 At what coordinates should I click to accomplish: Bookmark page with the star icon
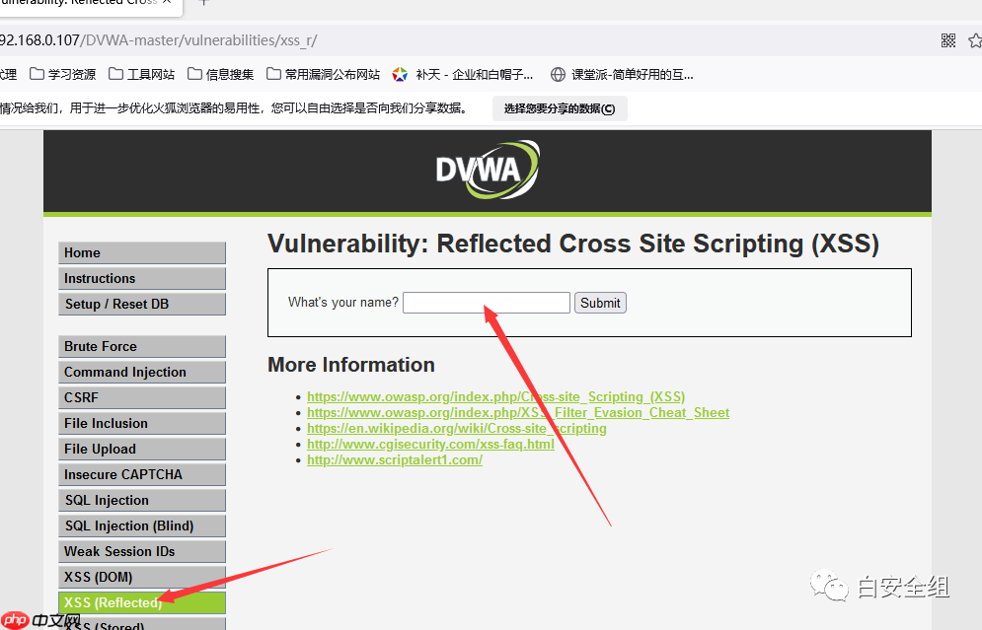975,40
